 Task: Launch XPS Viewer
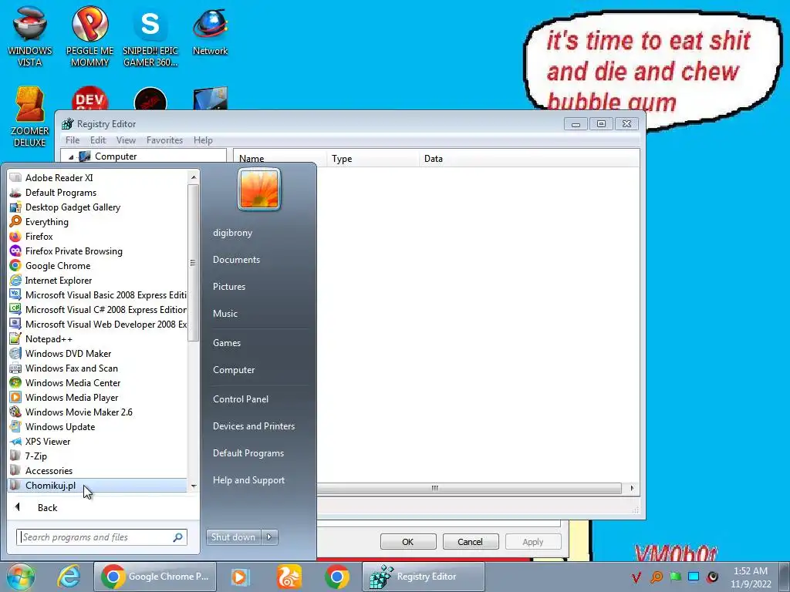48,441
